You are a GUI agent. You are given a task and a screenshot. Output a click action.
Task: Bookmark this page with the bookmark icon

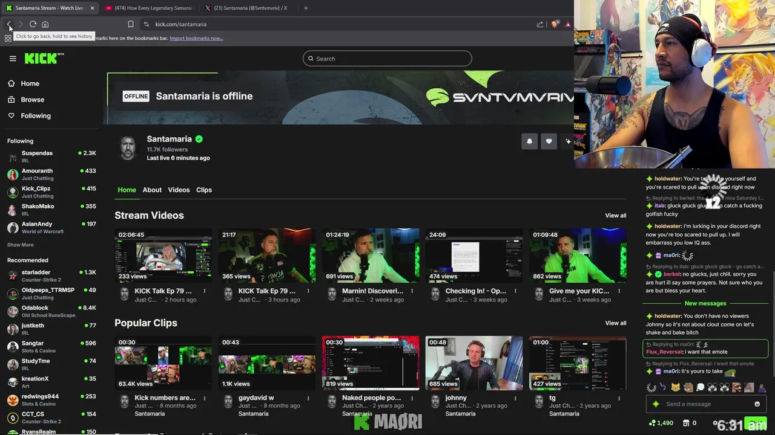(x=130, y=24)
